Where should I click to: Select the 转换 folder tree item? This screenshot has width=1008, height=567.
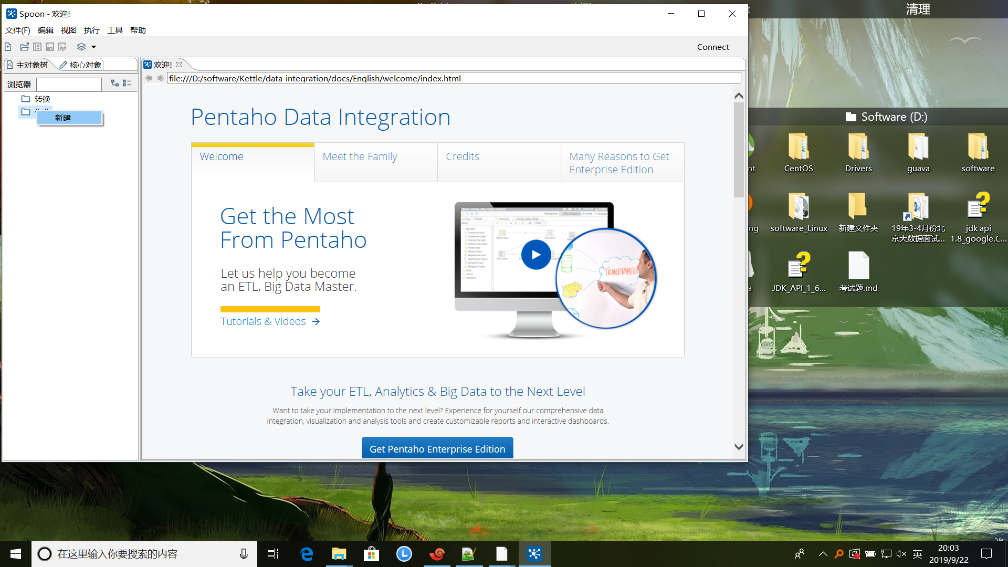point(43,99)
